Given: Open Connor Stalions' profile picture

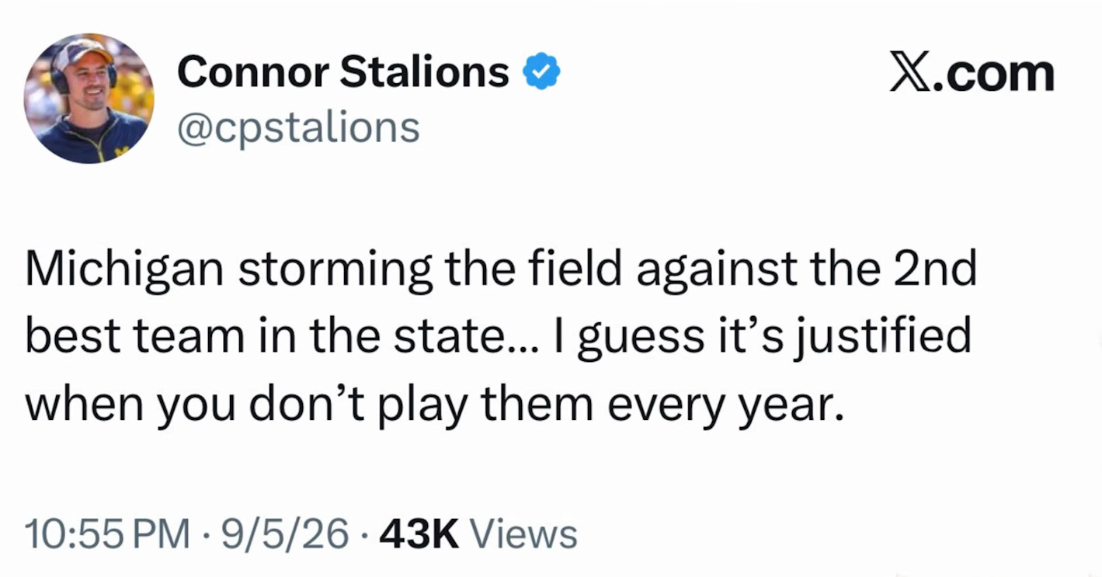Looking at the screenshot, I should tap(89, 99).
